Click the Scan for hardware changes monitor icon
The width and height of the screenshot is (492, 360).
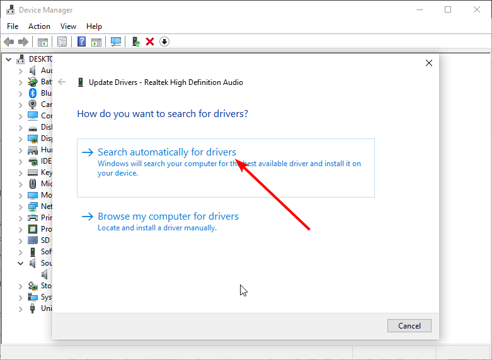coord(116,42)
